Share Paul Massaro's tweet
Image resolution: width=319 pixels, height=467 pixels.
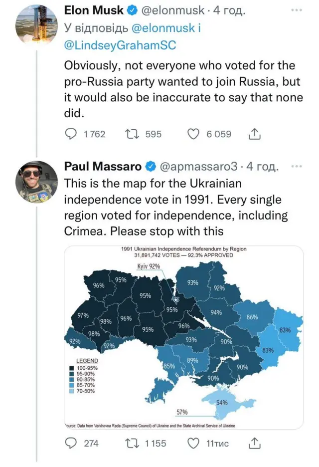255,443
